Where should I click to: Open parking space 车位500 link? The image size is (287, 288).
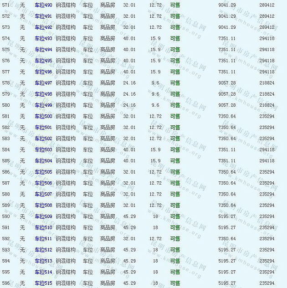43,116
